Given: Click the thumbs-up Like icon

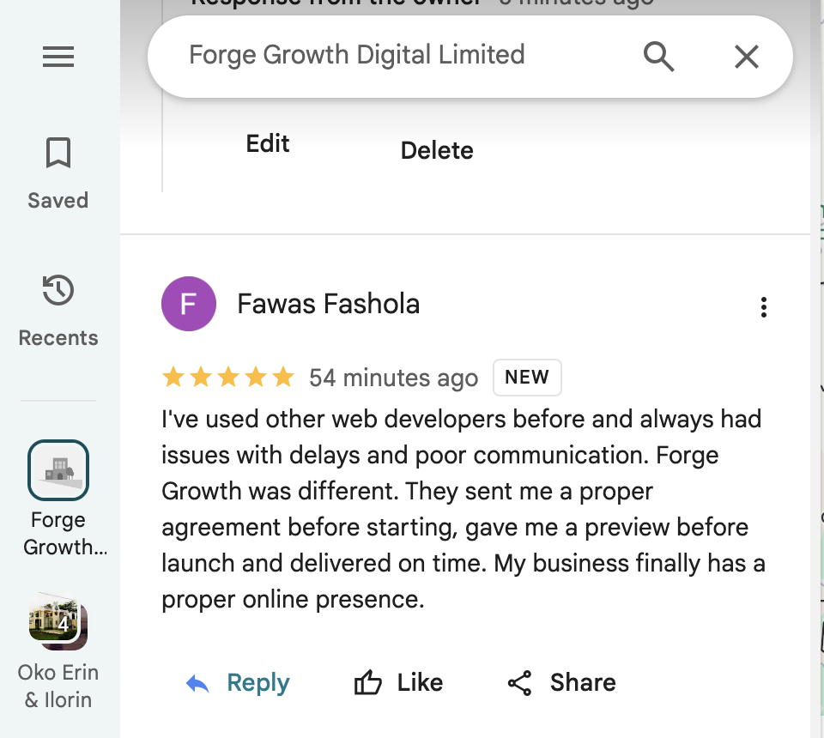Looking at the screenshot, I should tap(368, 682).
